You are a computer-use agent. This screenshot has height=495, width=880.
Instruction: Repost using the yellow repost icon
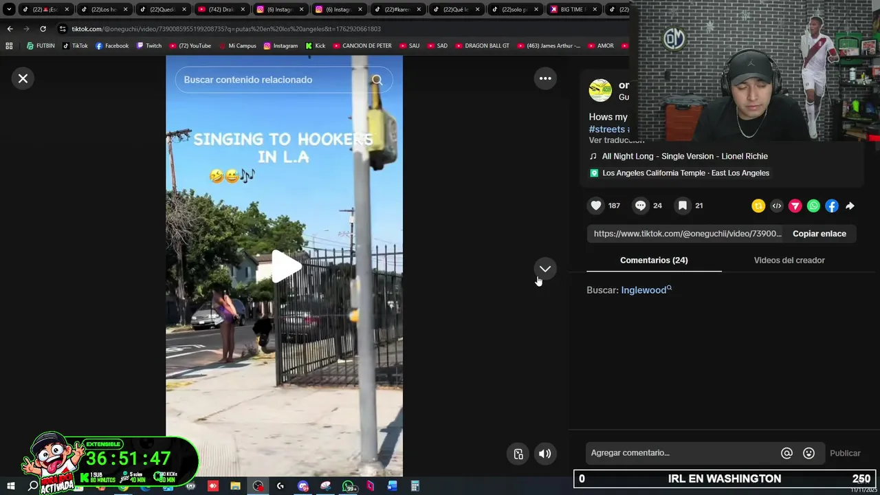coord(758,206)
